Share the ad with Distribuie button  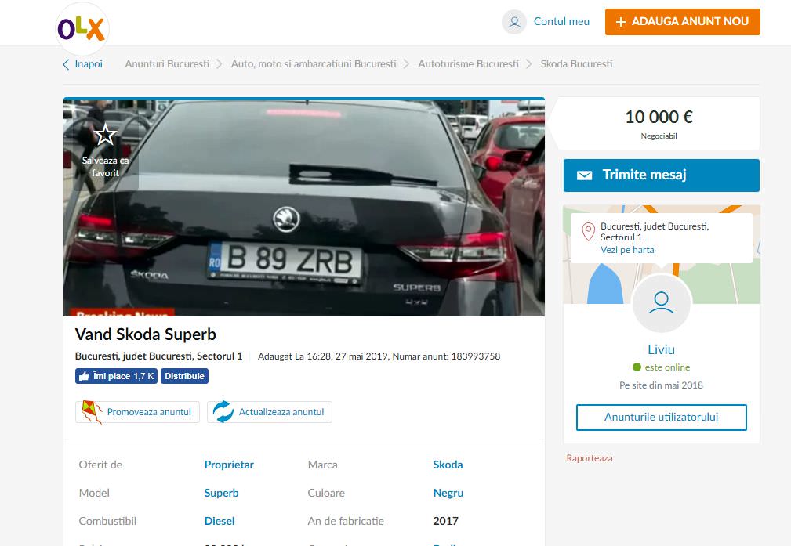pos(185,376)
